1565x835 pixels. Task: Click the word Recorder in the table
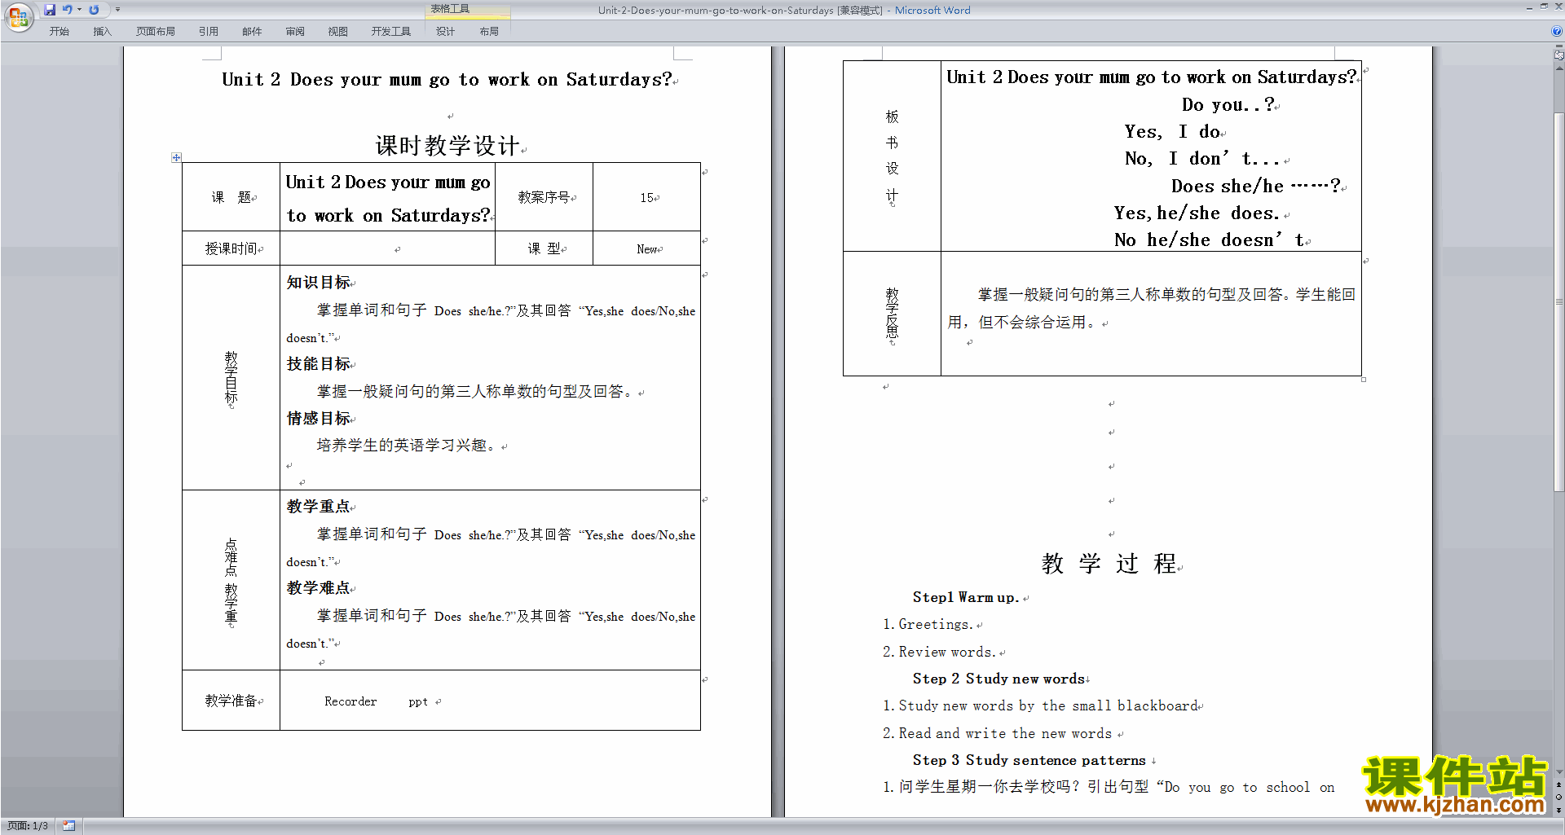pyautogui.click(x=350, y=701)
